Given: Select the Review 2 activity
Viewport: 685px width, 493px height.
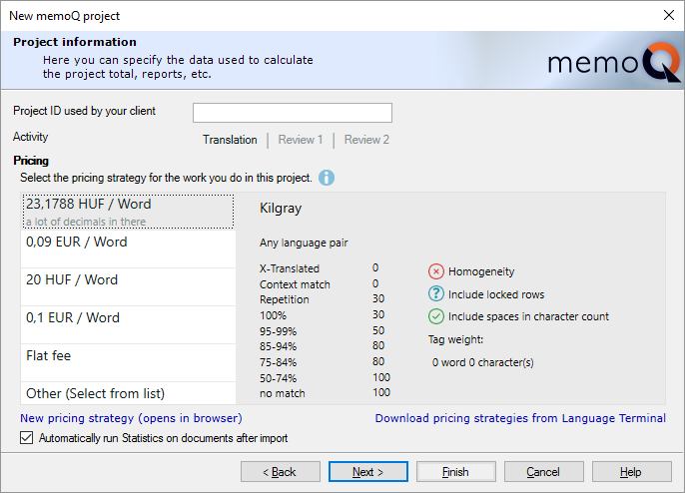Looking at the screenshot, I should [366, 140].
